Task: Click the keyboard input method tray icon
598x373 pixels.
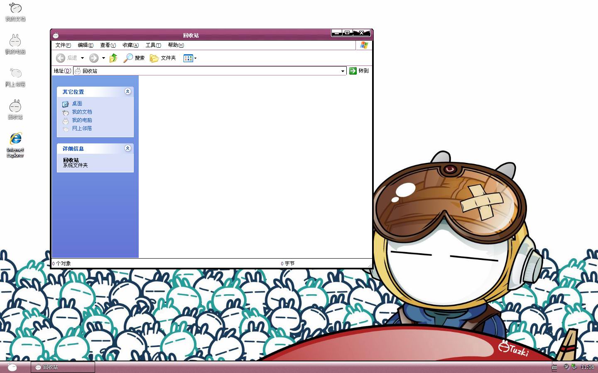Action: (x=554, y=367)
